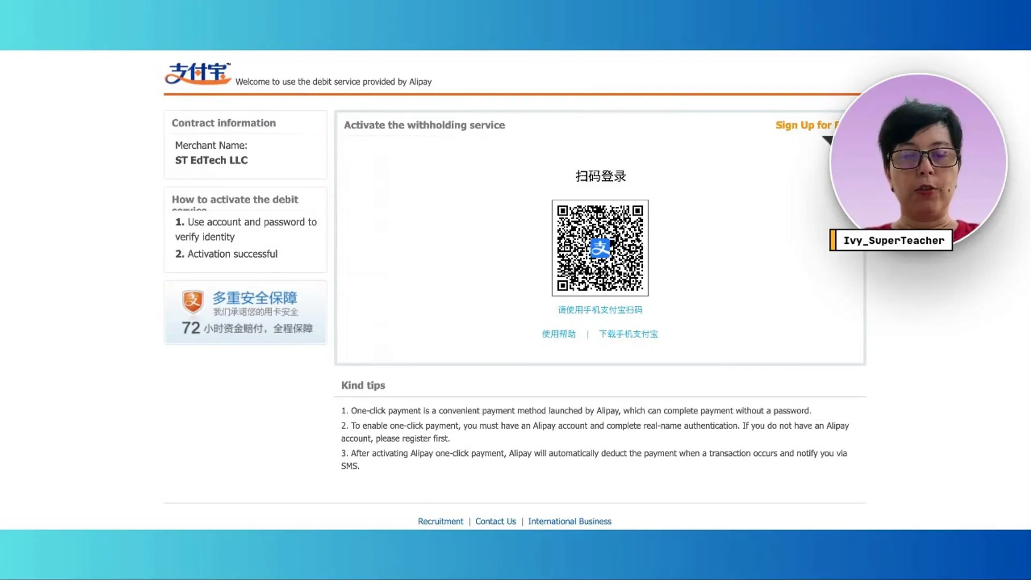Viewport: 1031px width, 580px height.
Task: Click the Alipay QR code image
Action: 600,248
